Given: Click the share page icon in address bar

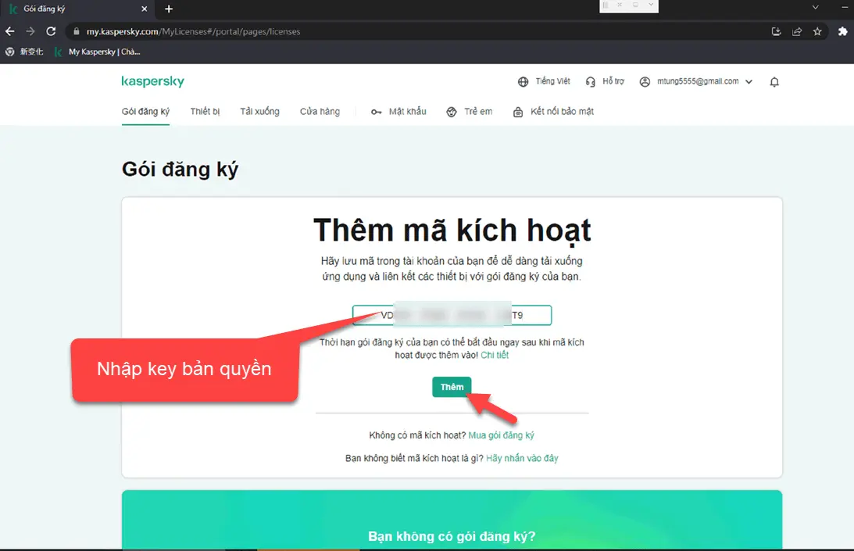Looking at the screenshot, I should (797, 31).
